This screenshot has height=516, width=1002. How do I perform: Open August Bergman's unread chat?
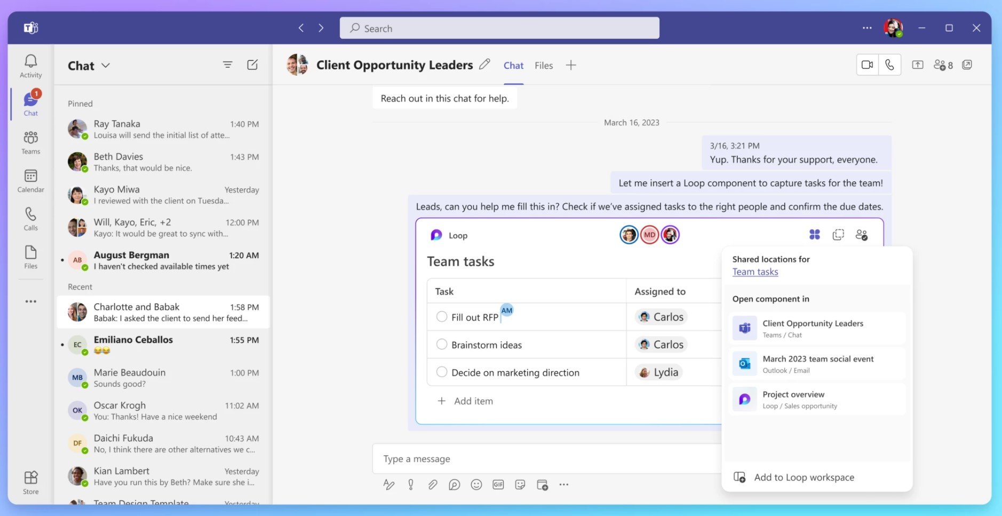162,260
